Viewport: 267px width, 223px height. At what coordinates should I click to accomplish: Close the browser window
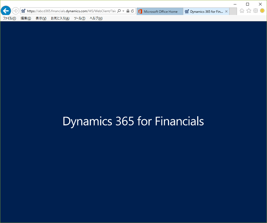point(260,4)
